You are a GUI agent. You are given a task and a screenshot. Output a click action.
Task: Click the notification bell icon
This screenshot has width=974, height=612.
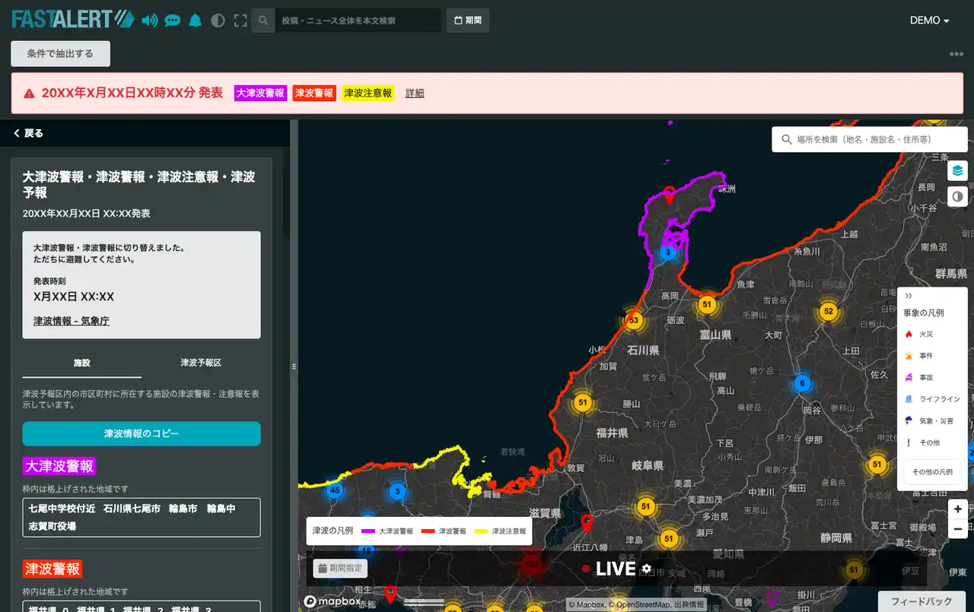(196, 21)
